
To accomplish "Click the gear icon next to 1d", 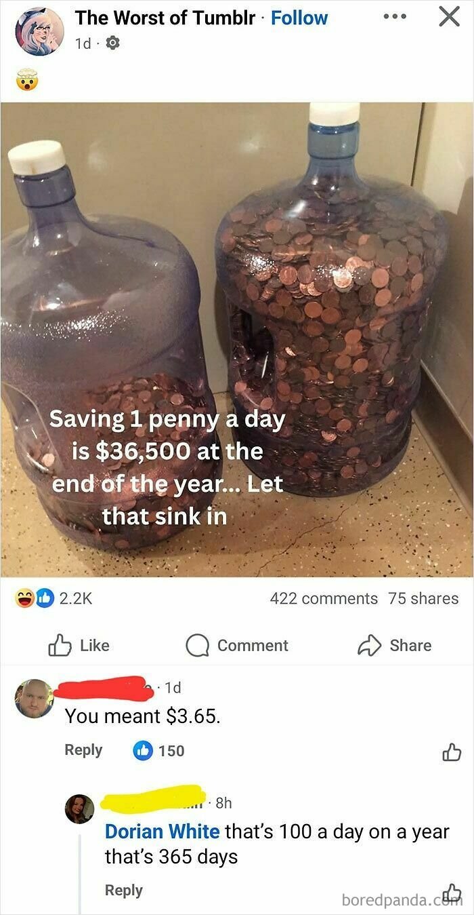I will [x=112, y=43].
